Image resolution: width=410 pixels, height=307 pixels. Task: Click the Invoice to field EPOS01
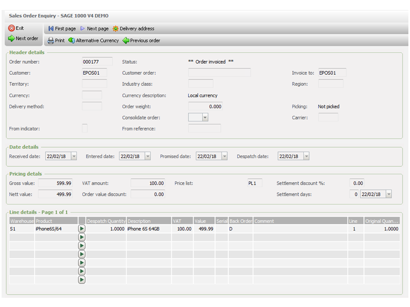click(x=332, y=73)
